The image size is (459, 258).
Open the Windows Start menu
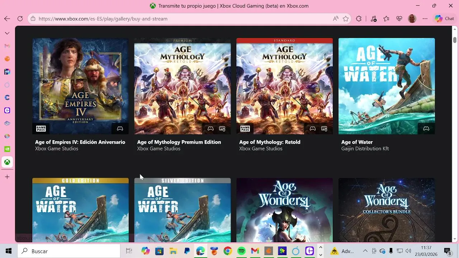coord(9,251)
